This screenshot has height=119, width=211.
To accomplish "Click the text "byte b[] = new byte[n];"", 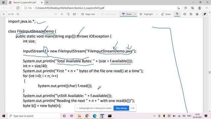I will coord(42,106).
